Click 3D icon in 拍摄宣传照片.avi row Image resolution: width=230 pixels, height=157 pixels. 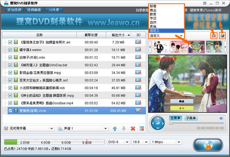coord(138,42)
